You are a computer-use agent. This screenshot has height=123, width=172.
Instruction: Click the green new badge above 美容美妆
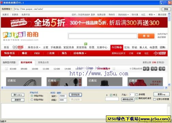[85, 44]
